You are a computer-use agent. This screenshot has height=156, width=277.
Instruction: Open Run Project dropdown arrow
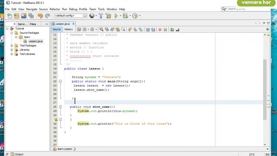point(120,16)
